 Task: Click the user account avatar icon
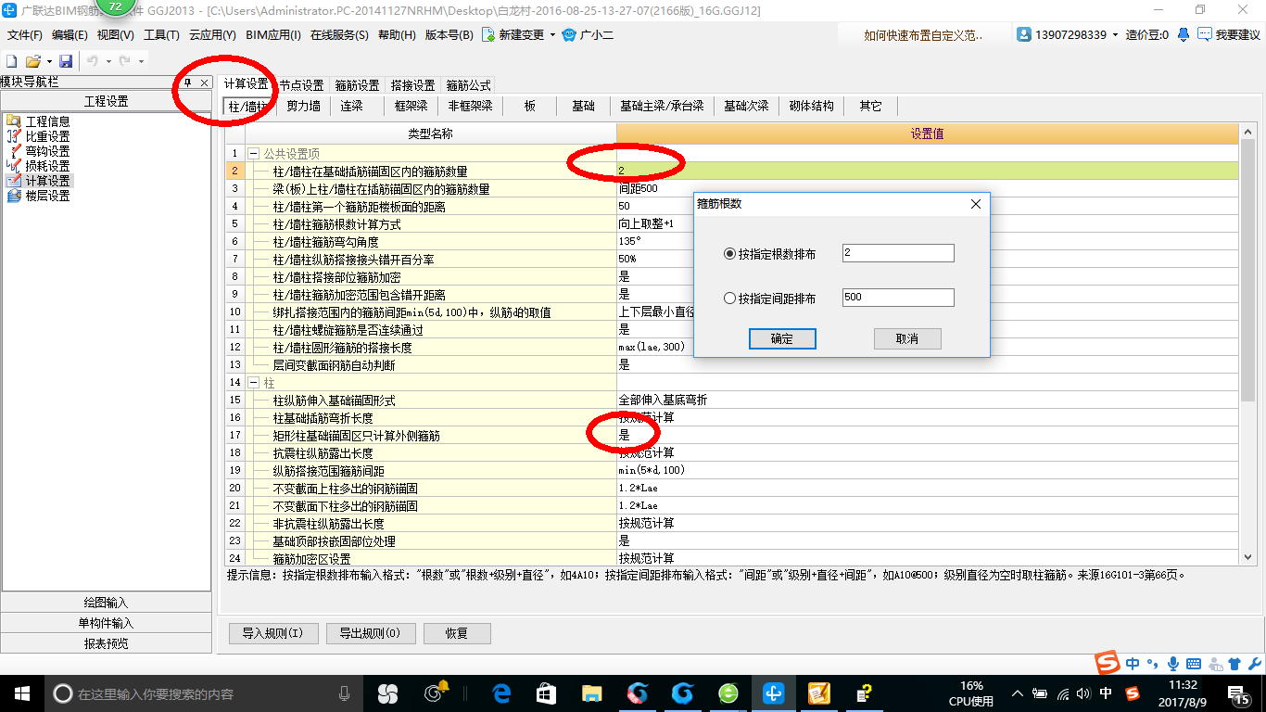tap(1024, 34)
